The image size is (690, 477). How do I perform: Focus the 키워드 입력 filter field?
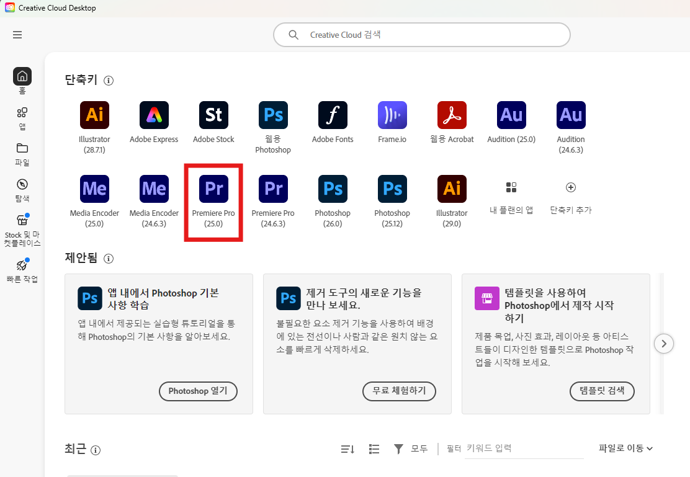click(524, 448)
